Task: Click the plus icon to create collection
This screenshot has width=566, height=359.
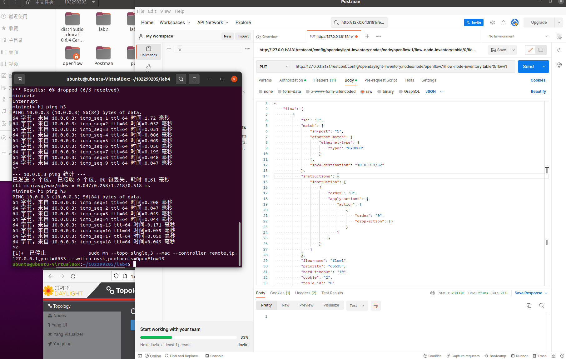Action: (x=169, y=49)
